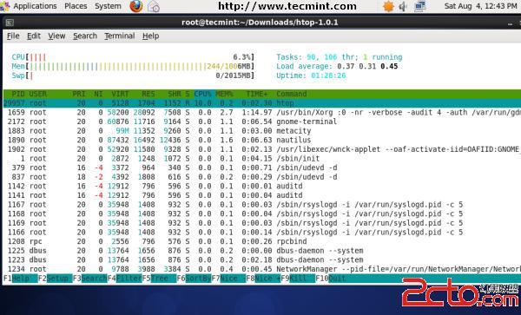
Task: Open the terminal Edit menu
Action: [x=34, y=36]
